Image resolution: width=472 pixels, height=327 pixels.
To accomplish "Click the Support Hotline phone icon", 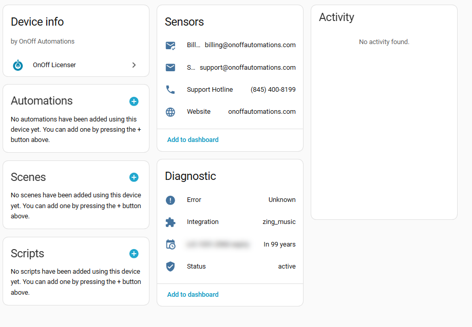I will point(171,90).
